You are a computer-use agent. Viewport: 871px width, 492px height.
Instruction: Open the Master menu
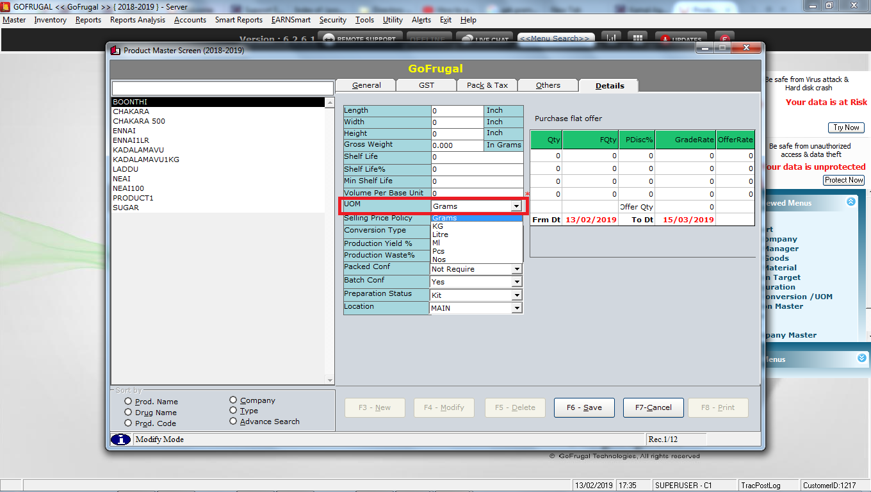[x=14, y=20]
